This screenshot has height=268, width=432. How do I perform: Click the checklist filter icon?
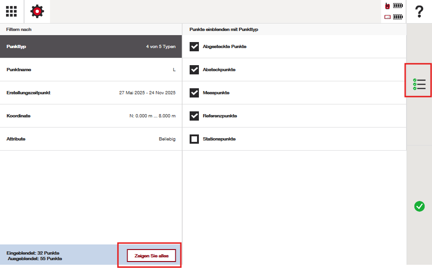click(419, 84)
